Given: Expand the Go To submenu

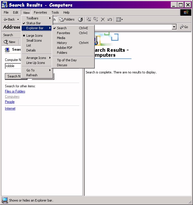Looking at the screenshot, I should point(37,70).
